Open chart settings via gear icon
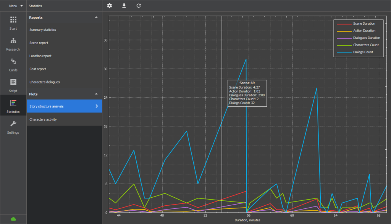391x224 pixels. click(x=109, y=6)
